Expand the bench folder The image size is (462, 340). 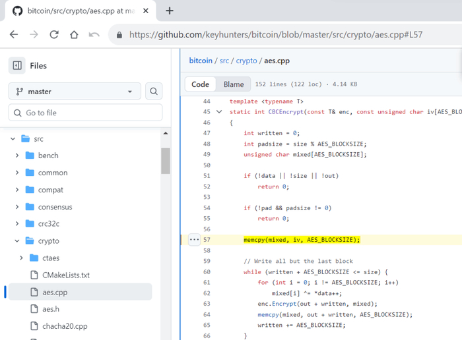click(x=17, y=156)
